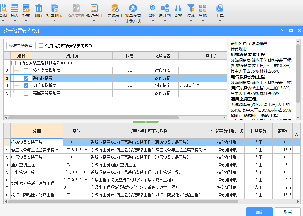Click the 工具 (Tools) icon
303x216 pixels.
[x=220, y=8]
